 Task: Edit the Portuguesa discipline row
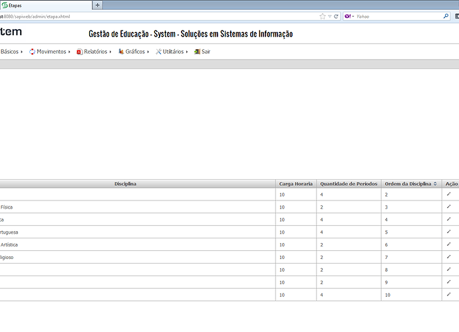click(x=449, y=232)
